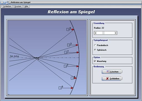The image size is (142, 101).
Task: Click red arrowhead of ray 6
Action: pos(72,88)
